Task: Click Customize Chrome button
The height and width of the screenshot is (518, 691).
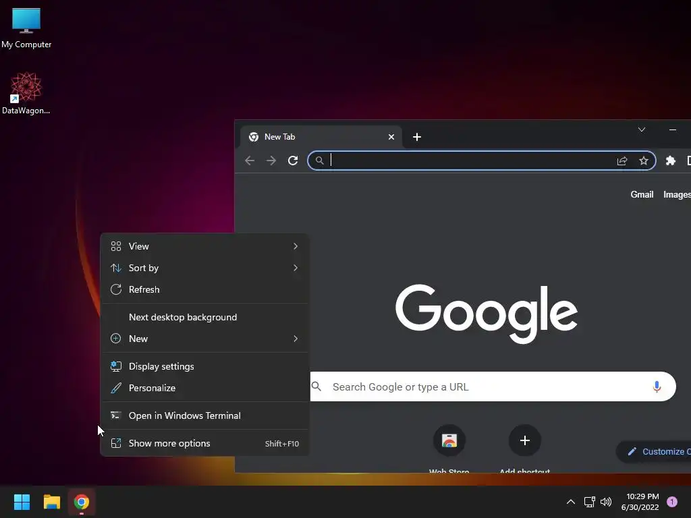Action: tap(654, 451)
